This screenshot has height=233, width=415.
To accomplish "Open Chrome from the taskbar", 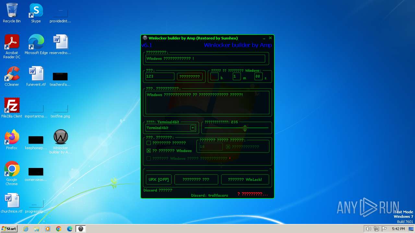I will point(59,229).
